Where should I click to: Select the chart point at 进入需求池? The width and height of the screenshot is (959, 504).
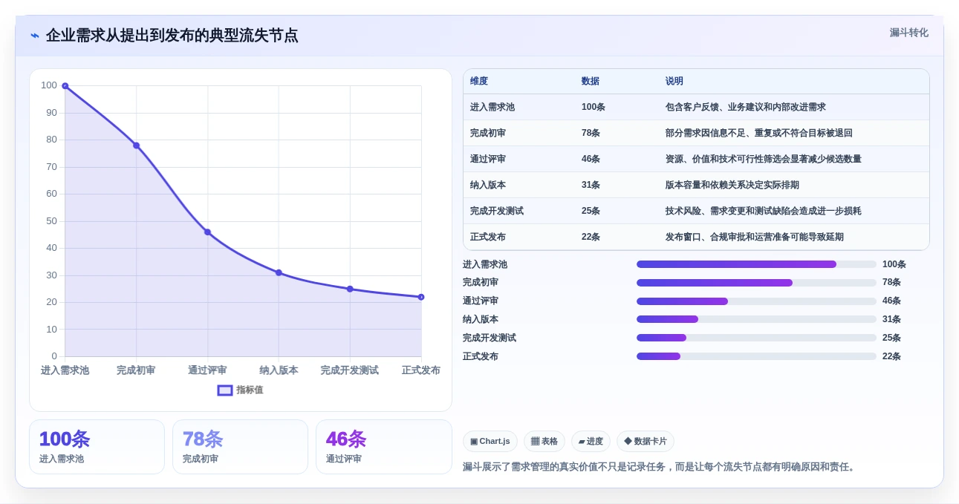(x=65, y=86)
